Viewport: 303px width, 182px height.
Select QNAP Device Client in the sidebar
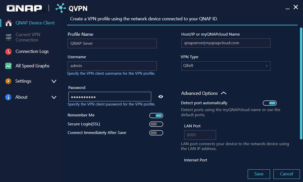[x=35, y=23]
